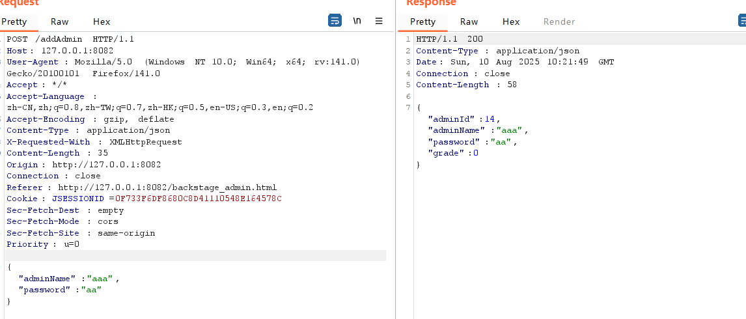Click the grade value in response JSON
Image resolution: width=746 pixels, height=319 pixels.
click(476, 153)
